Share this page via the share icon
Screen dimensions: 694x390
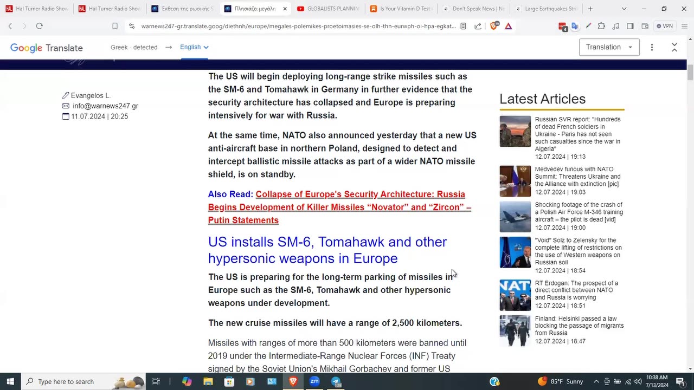(x=478, y=26)
